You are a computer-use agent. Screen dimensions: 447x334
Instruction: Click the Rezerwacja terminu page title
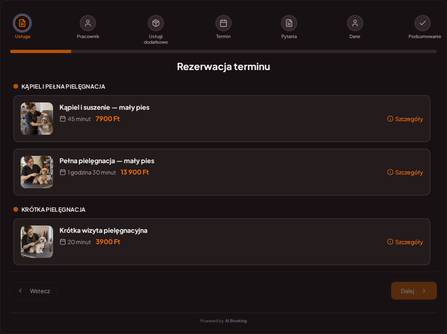coord(223,66)
